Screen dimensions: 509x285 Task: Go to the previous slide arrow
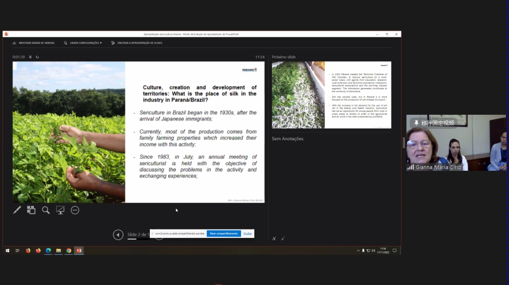coord(118,235)
